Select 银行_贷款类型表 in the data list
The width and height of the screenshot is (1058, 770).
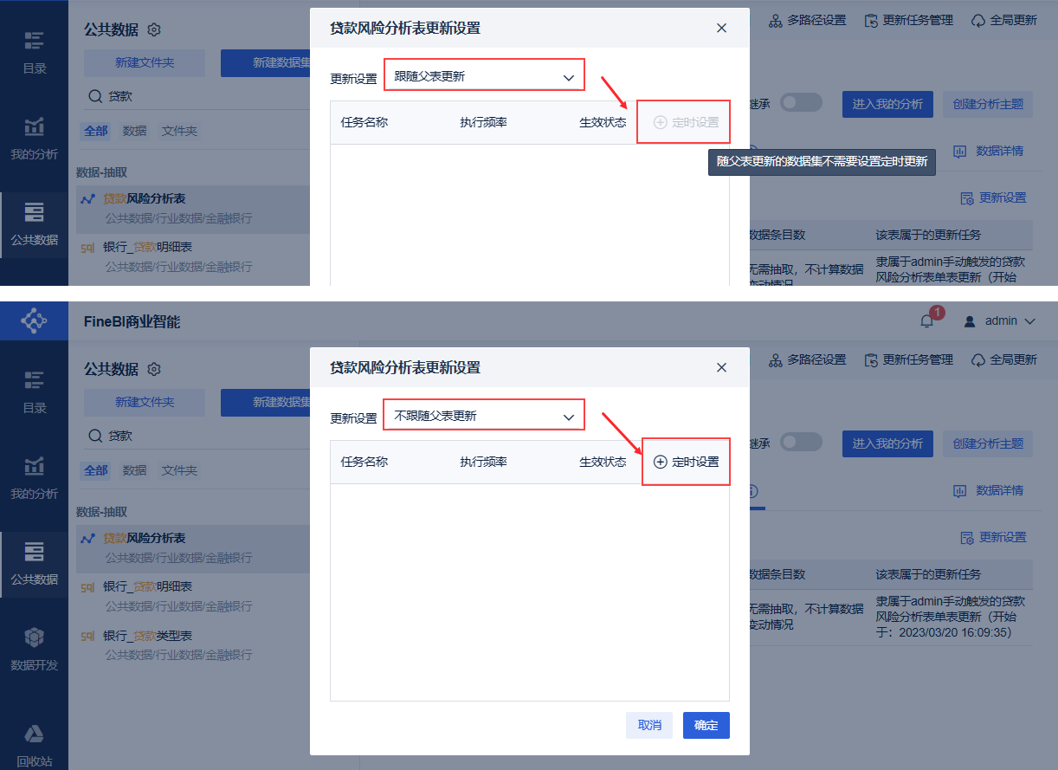point(193,644)
